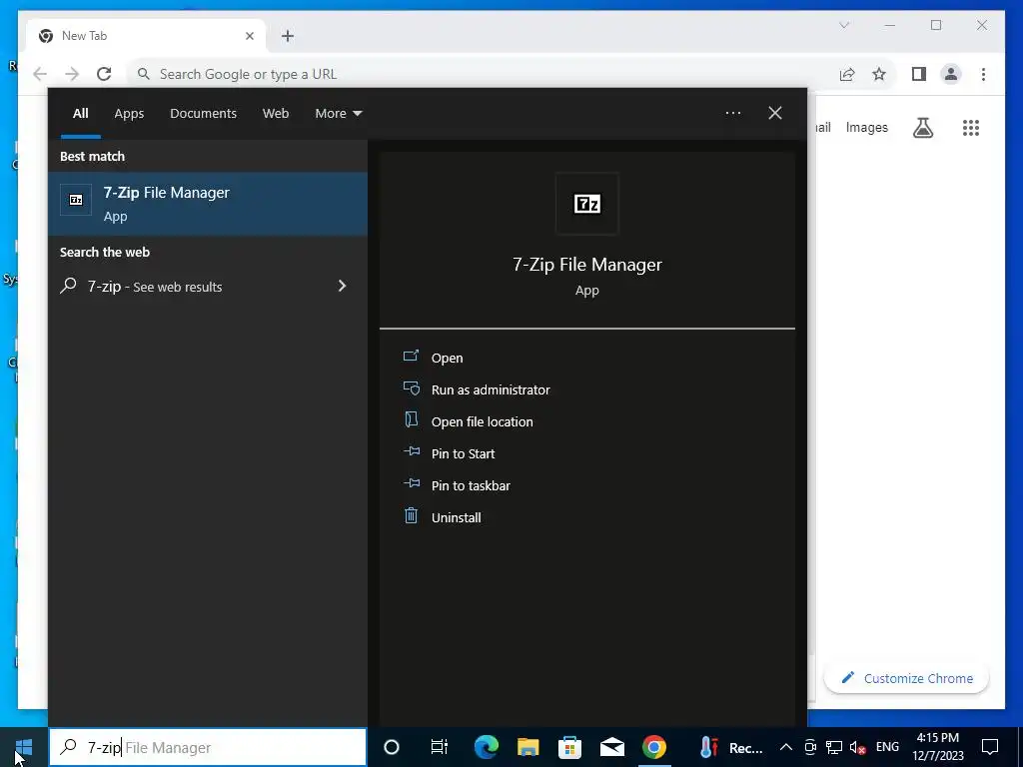The image size is (1023, 767).
Task: Switch to the Web search tab
Action: (x=276, y=114)
